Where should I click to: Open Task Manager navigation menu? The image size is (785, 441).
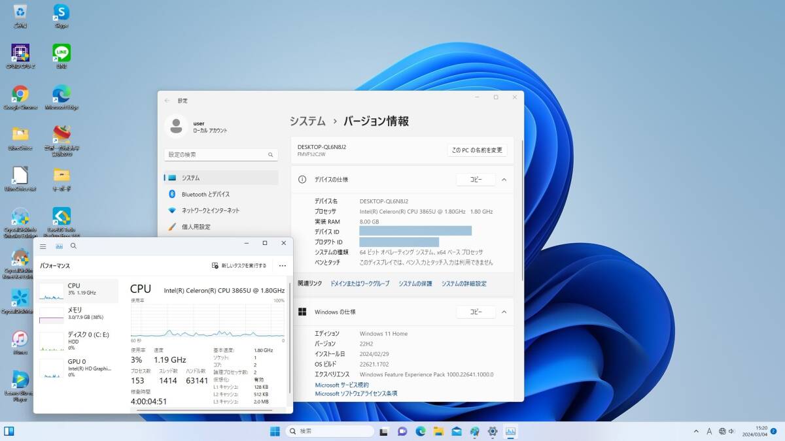43,246
